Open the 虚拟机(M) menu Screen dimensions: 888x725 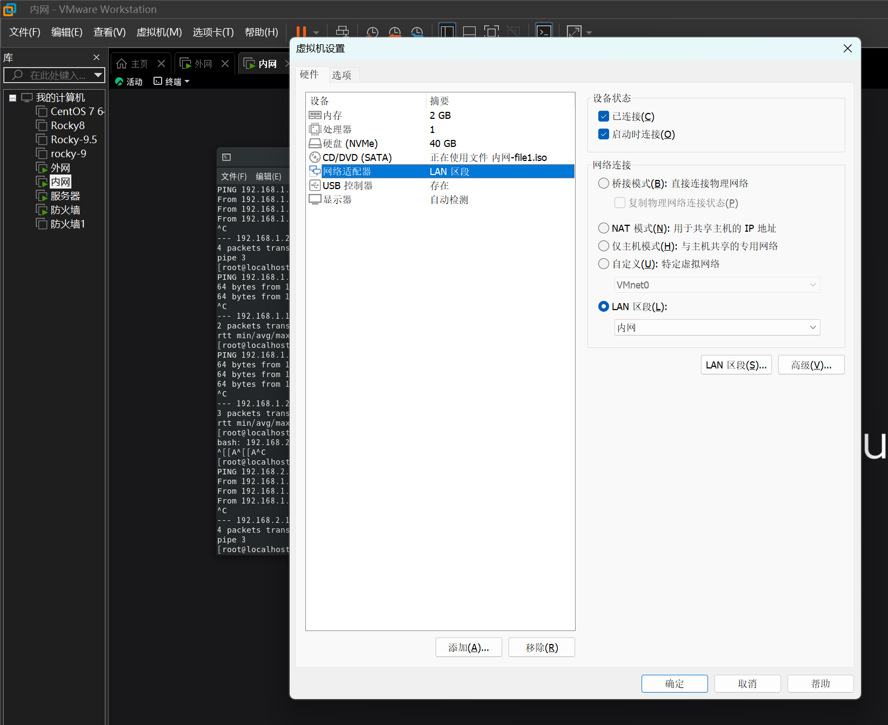[159, 32]
